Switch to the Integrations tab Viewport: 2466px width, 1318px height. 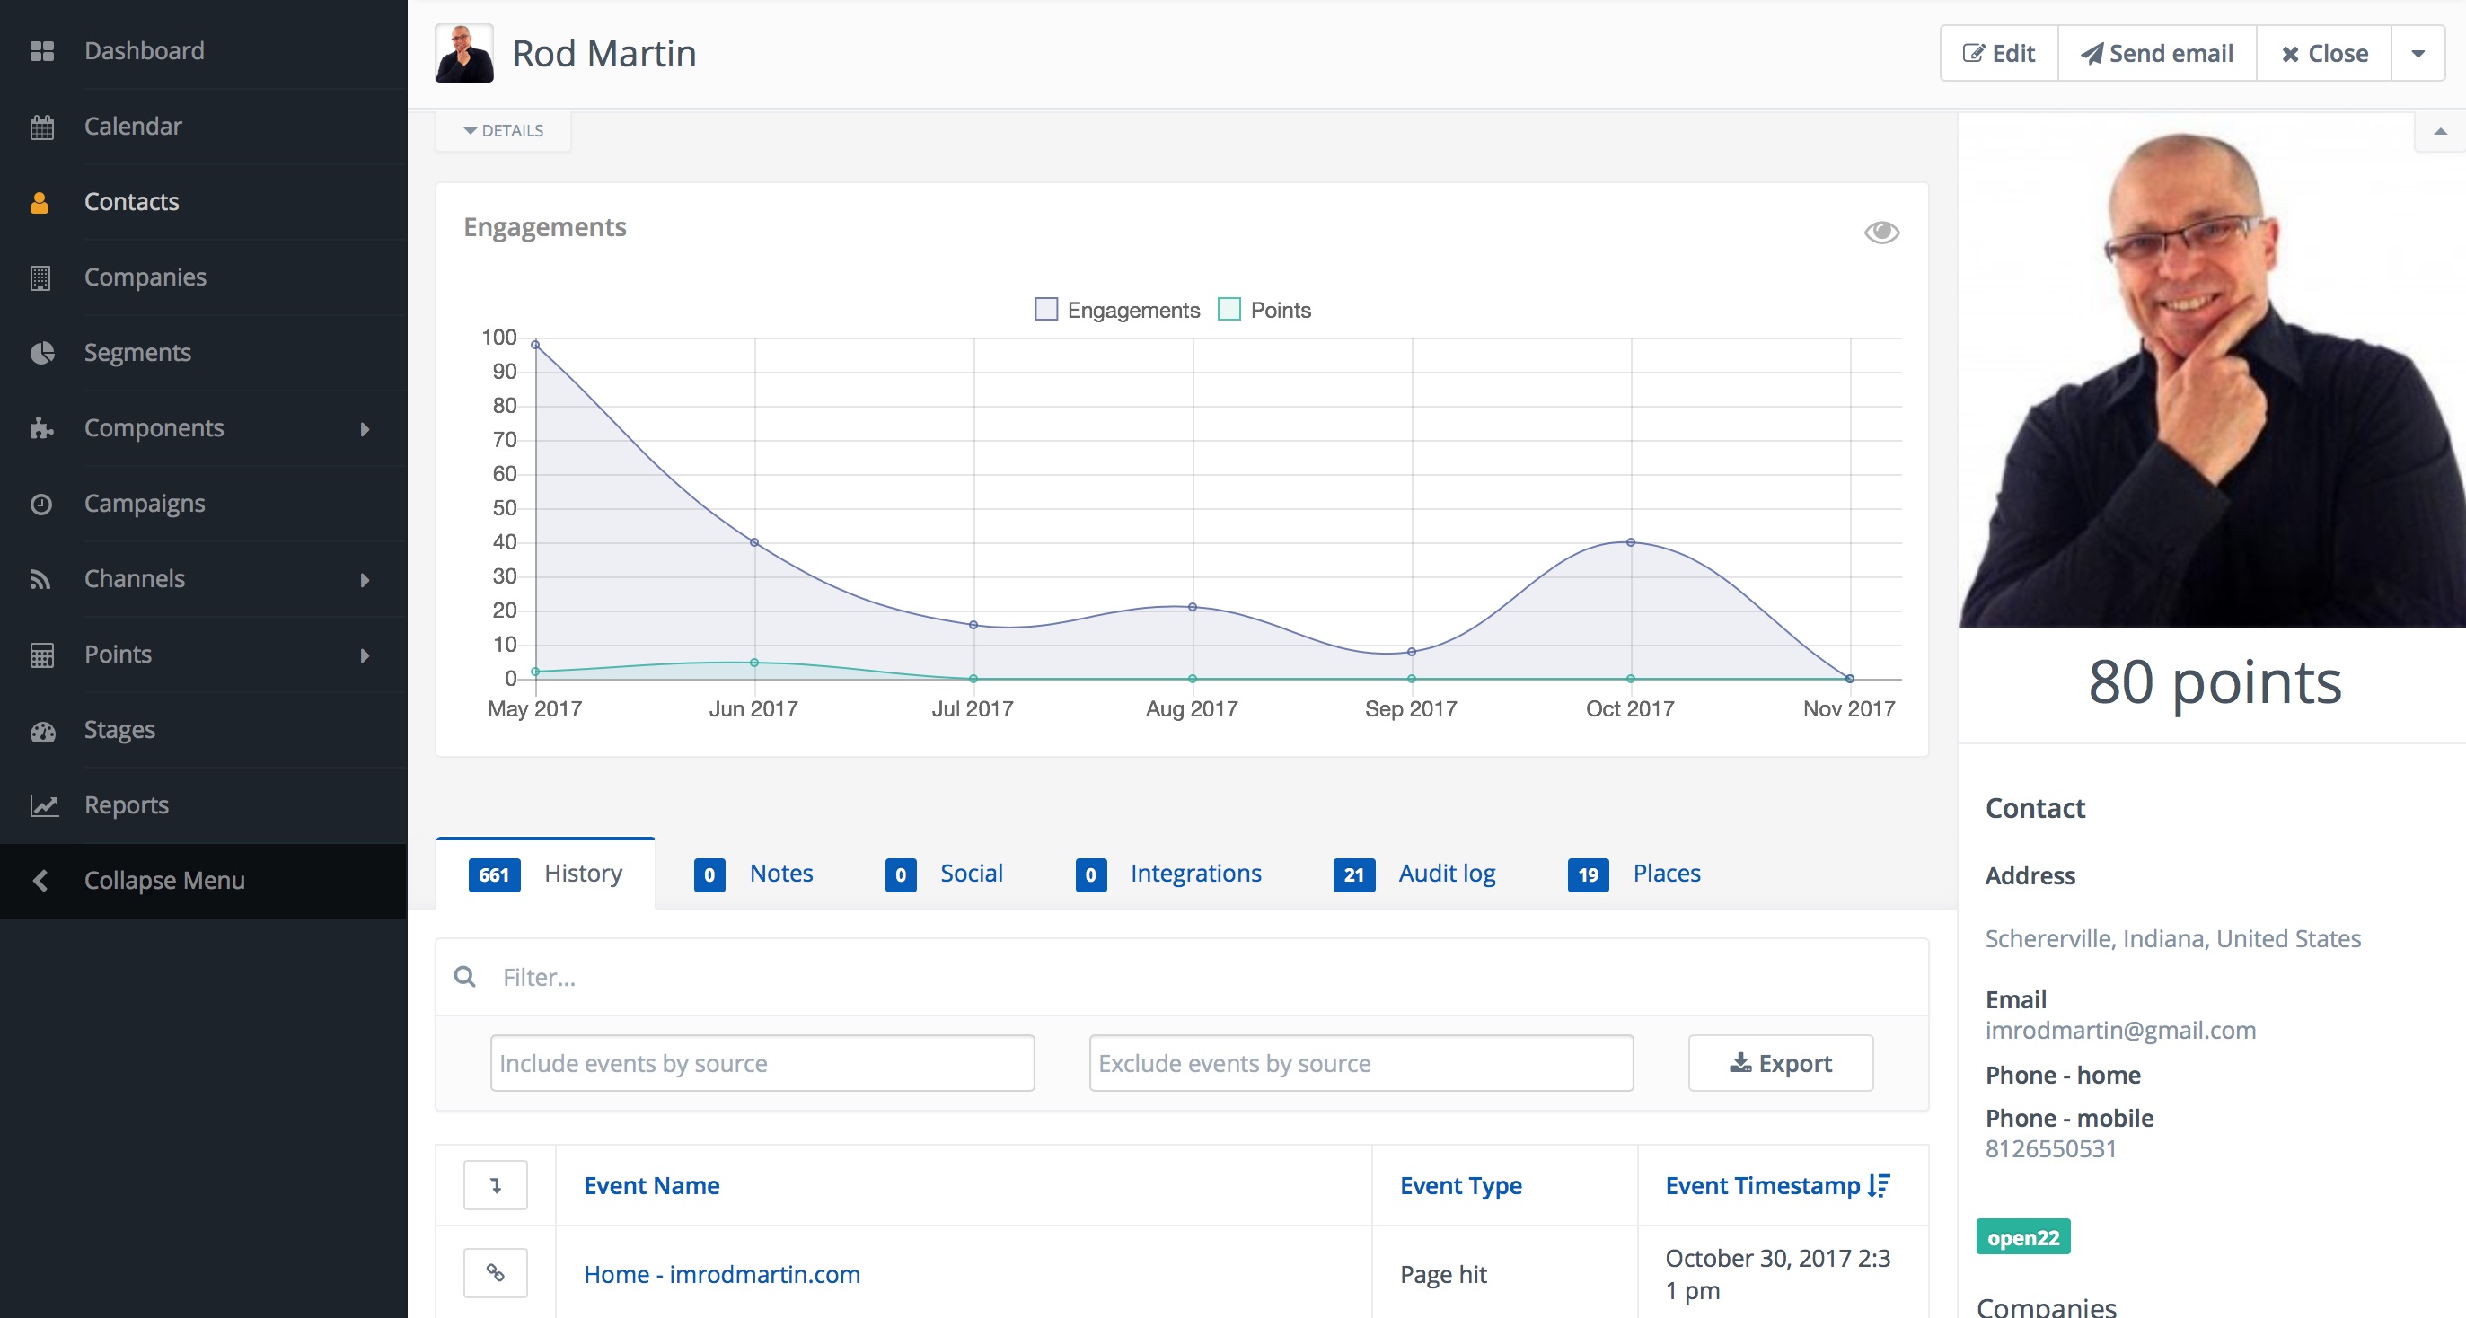(x=1169, y=873)
